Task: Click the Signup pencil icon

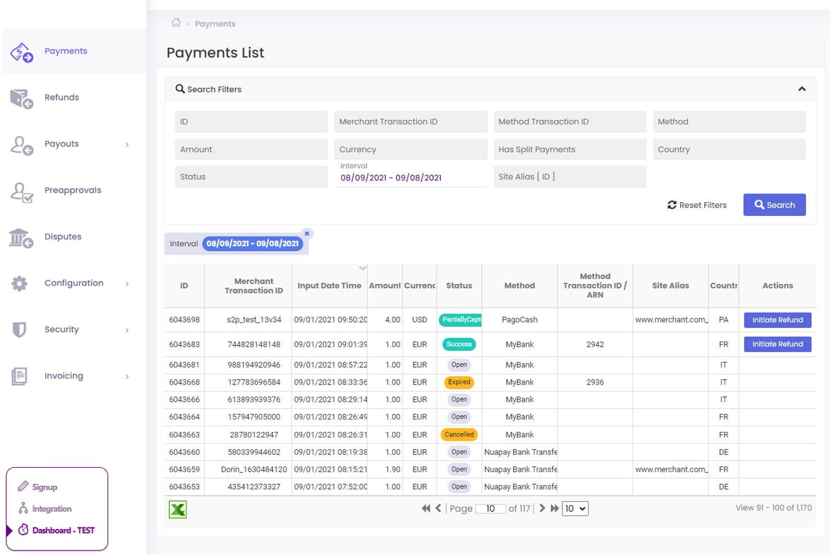Action: tap(23, 486)
